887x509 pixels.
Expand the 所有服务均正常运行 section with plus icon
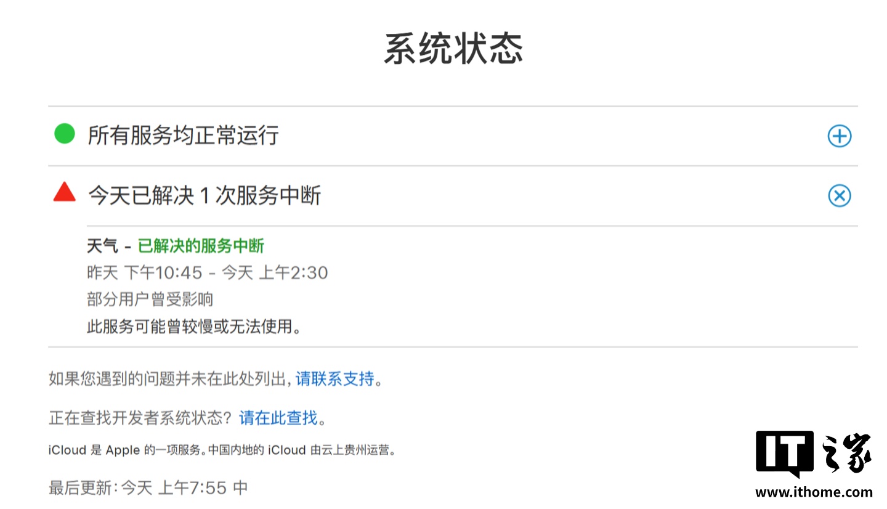pyautogui.click(x=839, y=136)
